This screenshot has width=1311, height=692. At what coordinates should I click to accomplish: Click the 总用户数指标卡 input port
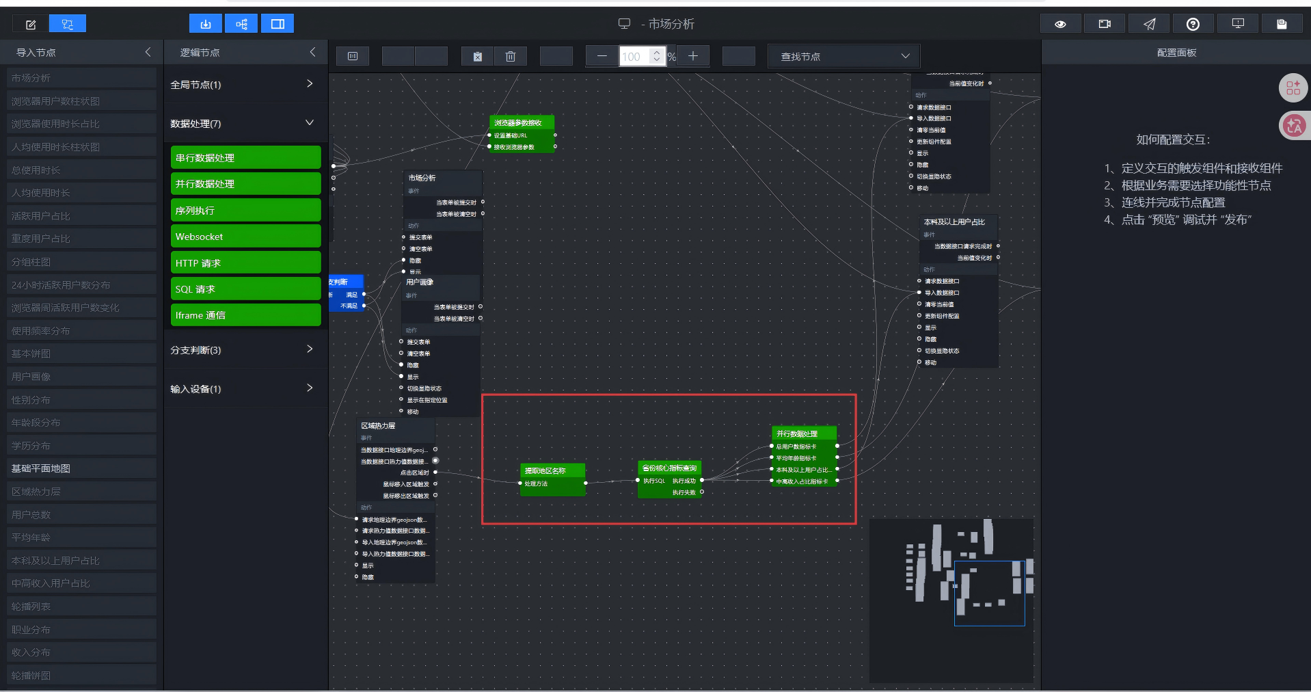click(772, 447)
